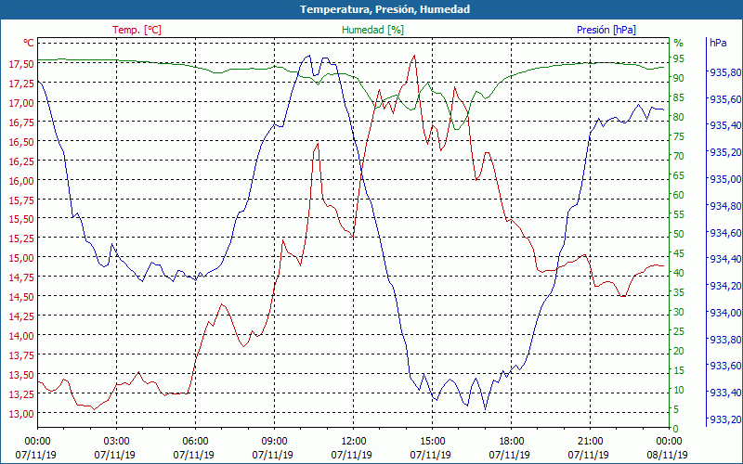Click the "13,75" temperature tick label
Image resolution: width=743 pixels, height=464 pixels.
pyautogui.click(x=21, y=355)
